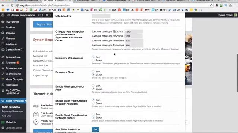238x133 pixels.
Task: Open the Gmail bookmark icon
Action: pyautogui.click(x=12, y=10)
